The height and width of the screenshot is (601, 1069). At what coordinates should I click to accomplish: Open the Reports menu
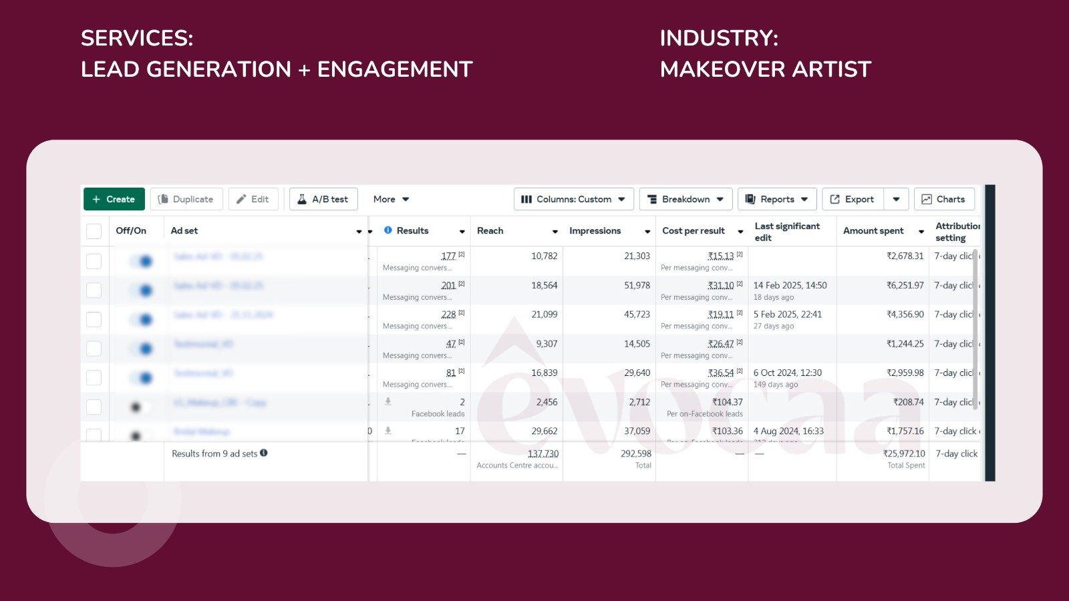[777, 199]
